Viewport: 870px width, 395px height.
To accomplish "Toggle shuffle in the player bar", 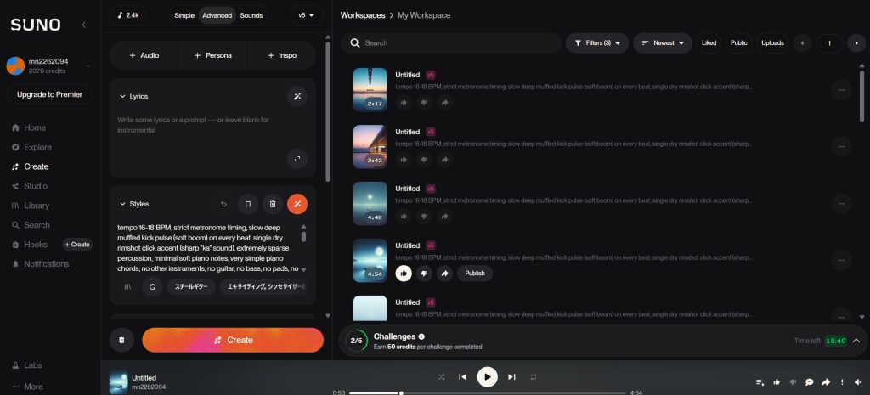I will (x=441, y=376).
